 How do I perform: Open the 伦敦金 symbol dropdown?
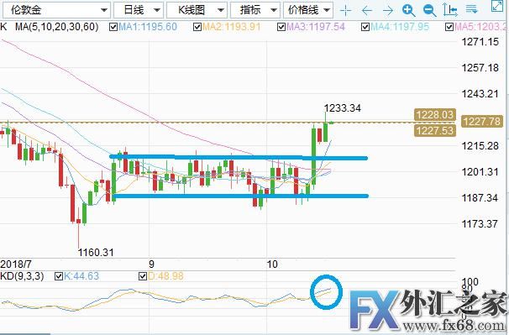56,10
